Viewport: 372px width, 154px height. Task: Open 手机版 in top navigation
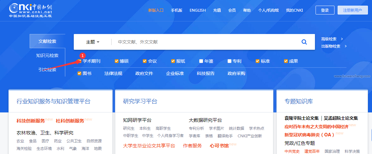coord(177,10)
